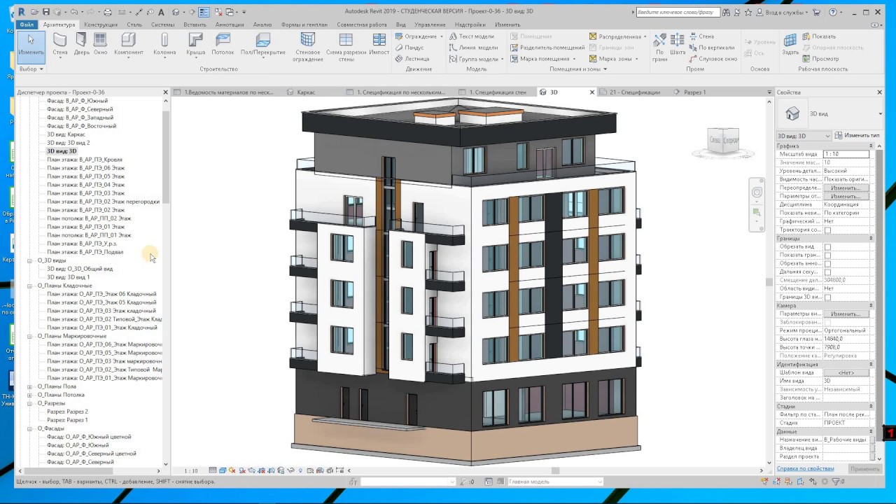Toggle the Траектория солнца checkbox
The image size is (896, 504).
pos(827,230)
